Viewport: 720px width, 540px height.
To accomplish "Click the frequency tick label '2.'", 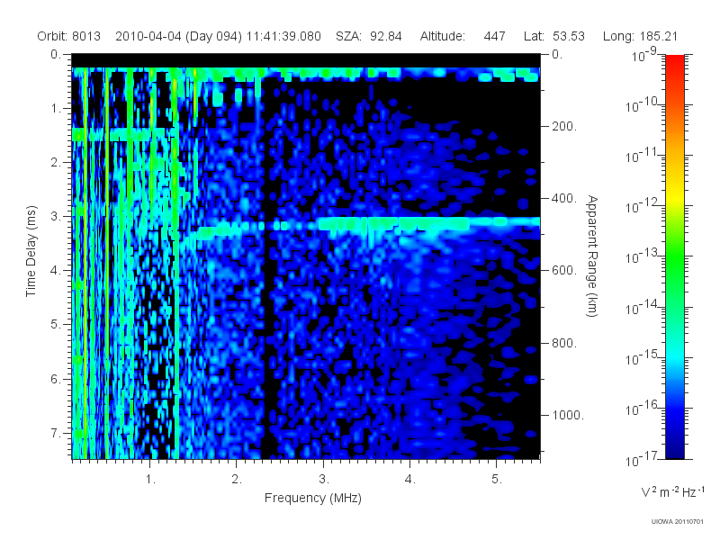I will pyautogui.click(x=237, y=480).
